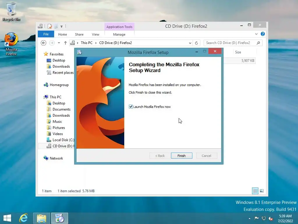This screenshot has height=224, width=298.
Task: Open Downloads under This PC
Action: (x=61, y=115)
